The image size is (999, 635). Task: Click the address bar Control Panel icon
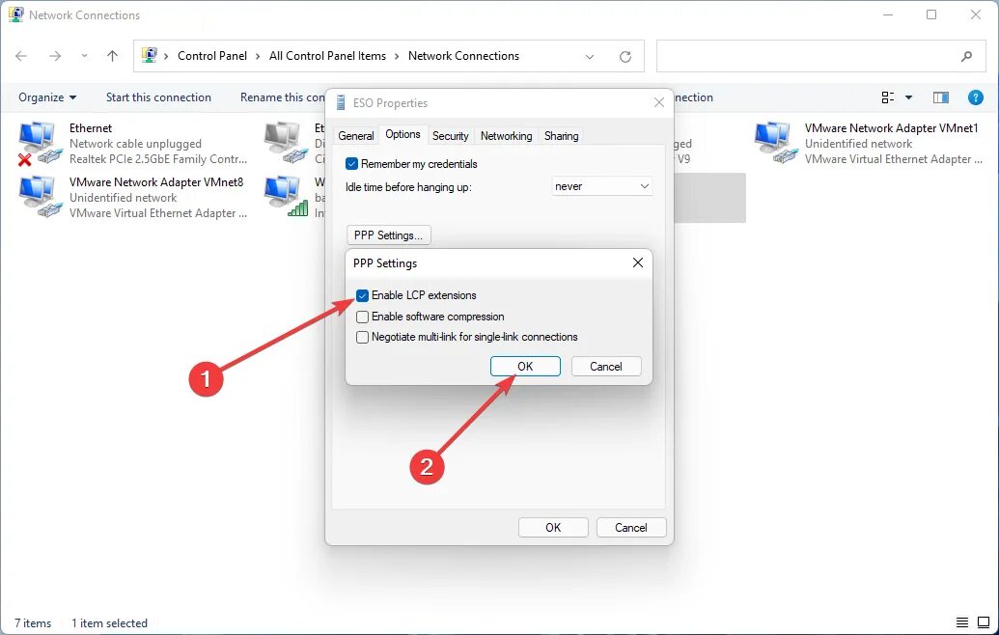(x=149, y=55)
